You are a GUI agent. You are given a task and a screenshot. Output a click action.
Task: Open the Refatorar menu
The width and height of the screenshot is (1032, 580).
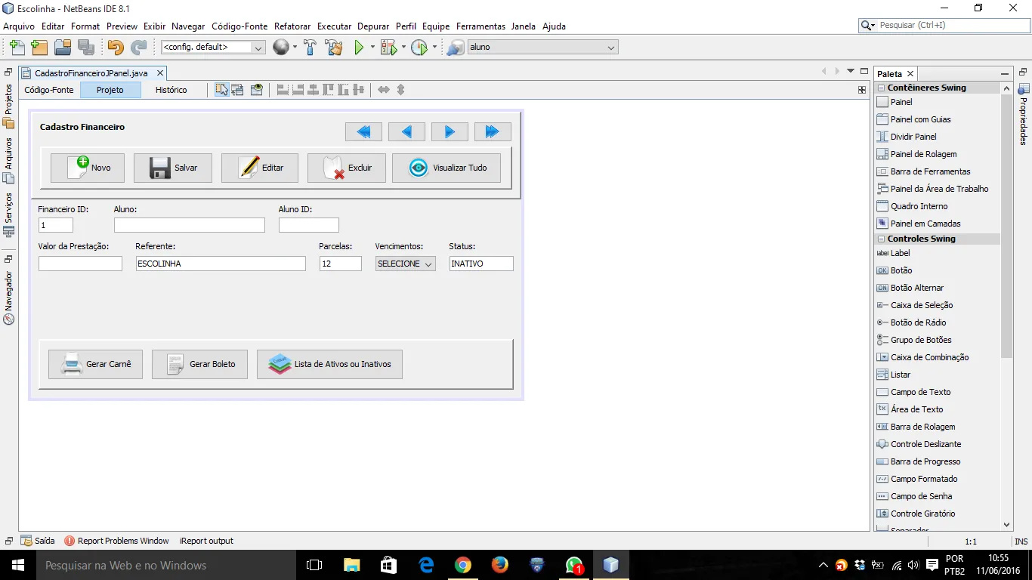point(292,26)
